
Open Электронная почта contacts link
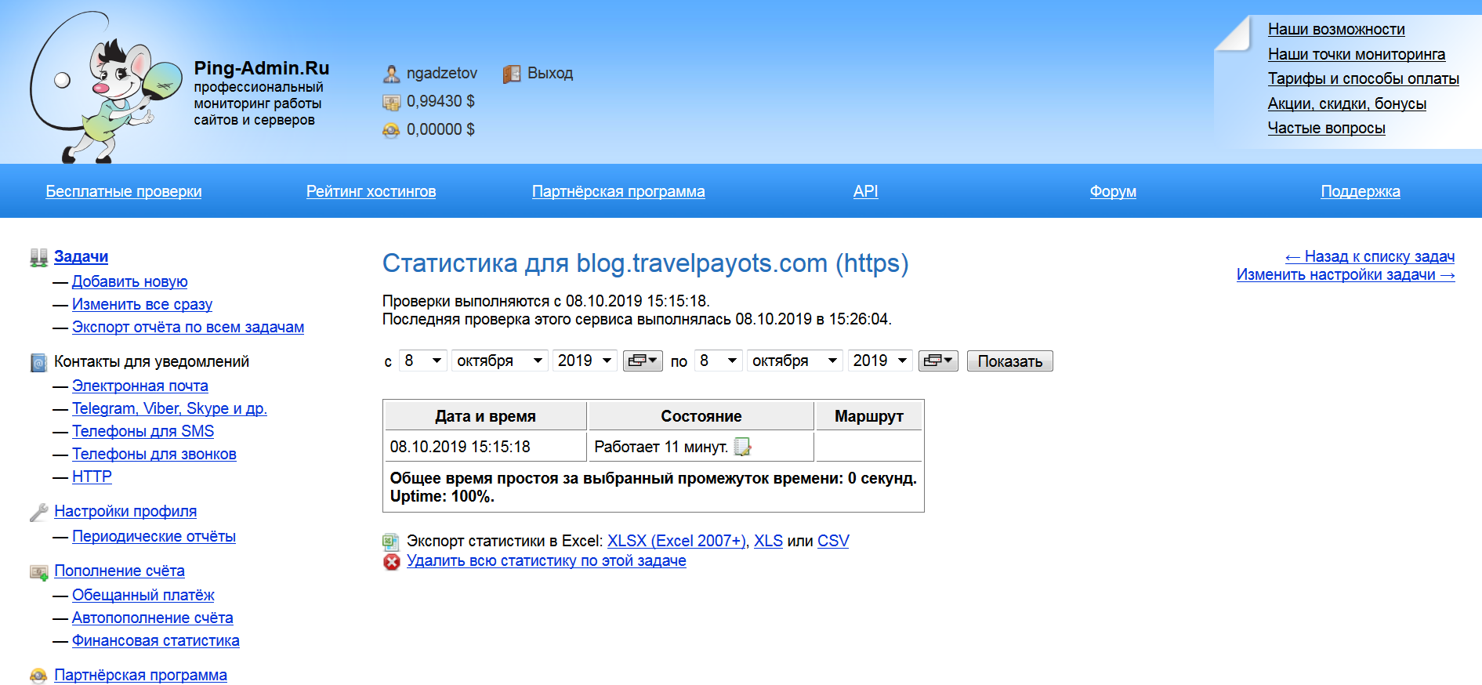pos(140,386)
